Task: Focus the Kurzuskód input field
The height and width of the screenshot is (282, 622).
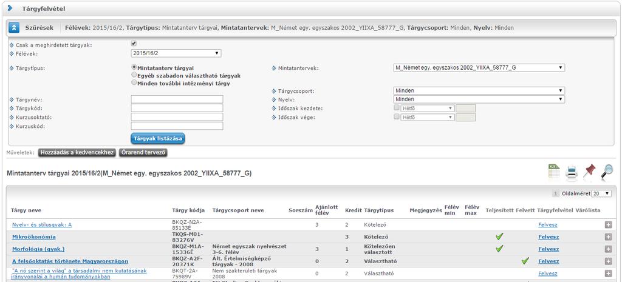Action: pyautogui.click(x=177, y=126)
